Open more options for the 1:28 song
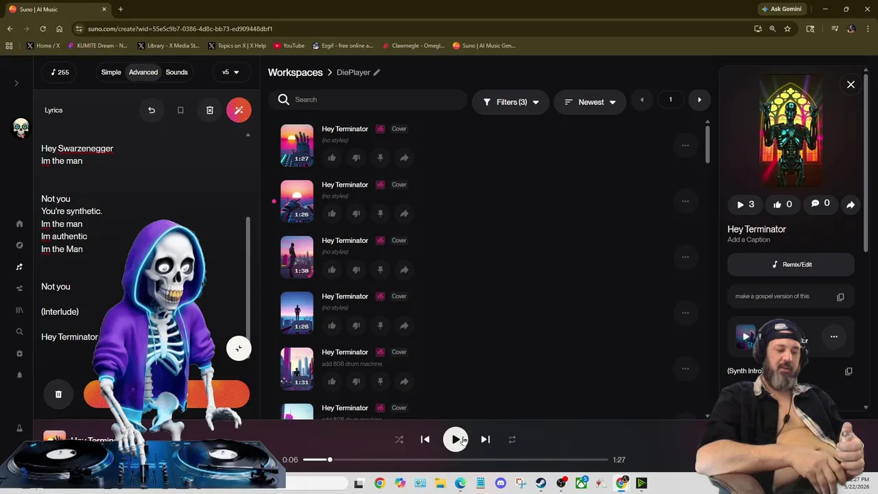 pyautogui.click(x=685, y=313)
